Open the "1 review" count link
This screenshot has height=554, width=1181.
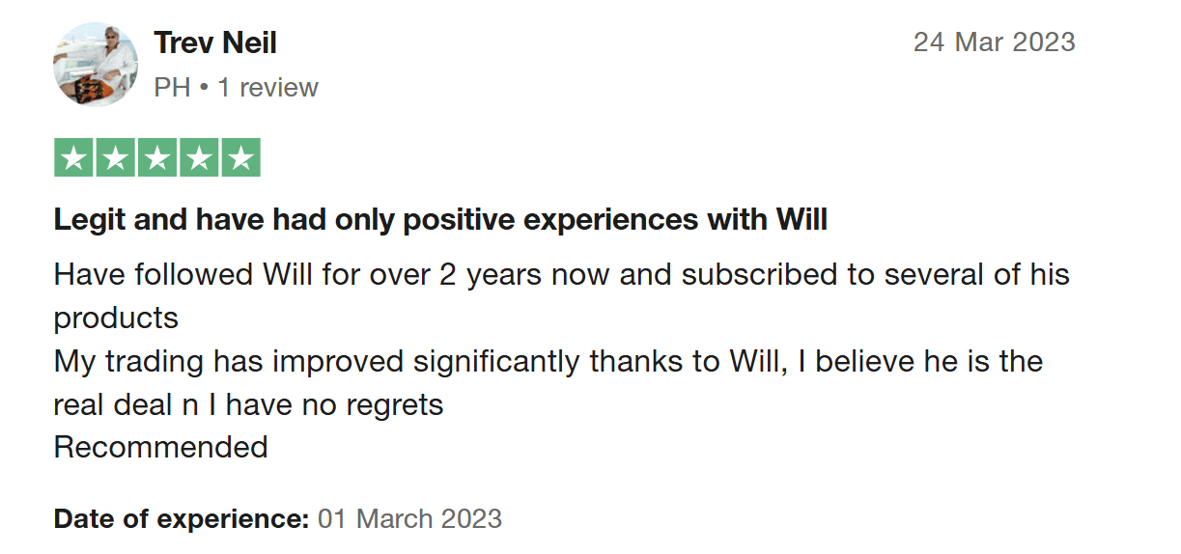[x=267, y=88]
